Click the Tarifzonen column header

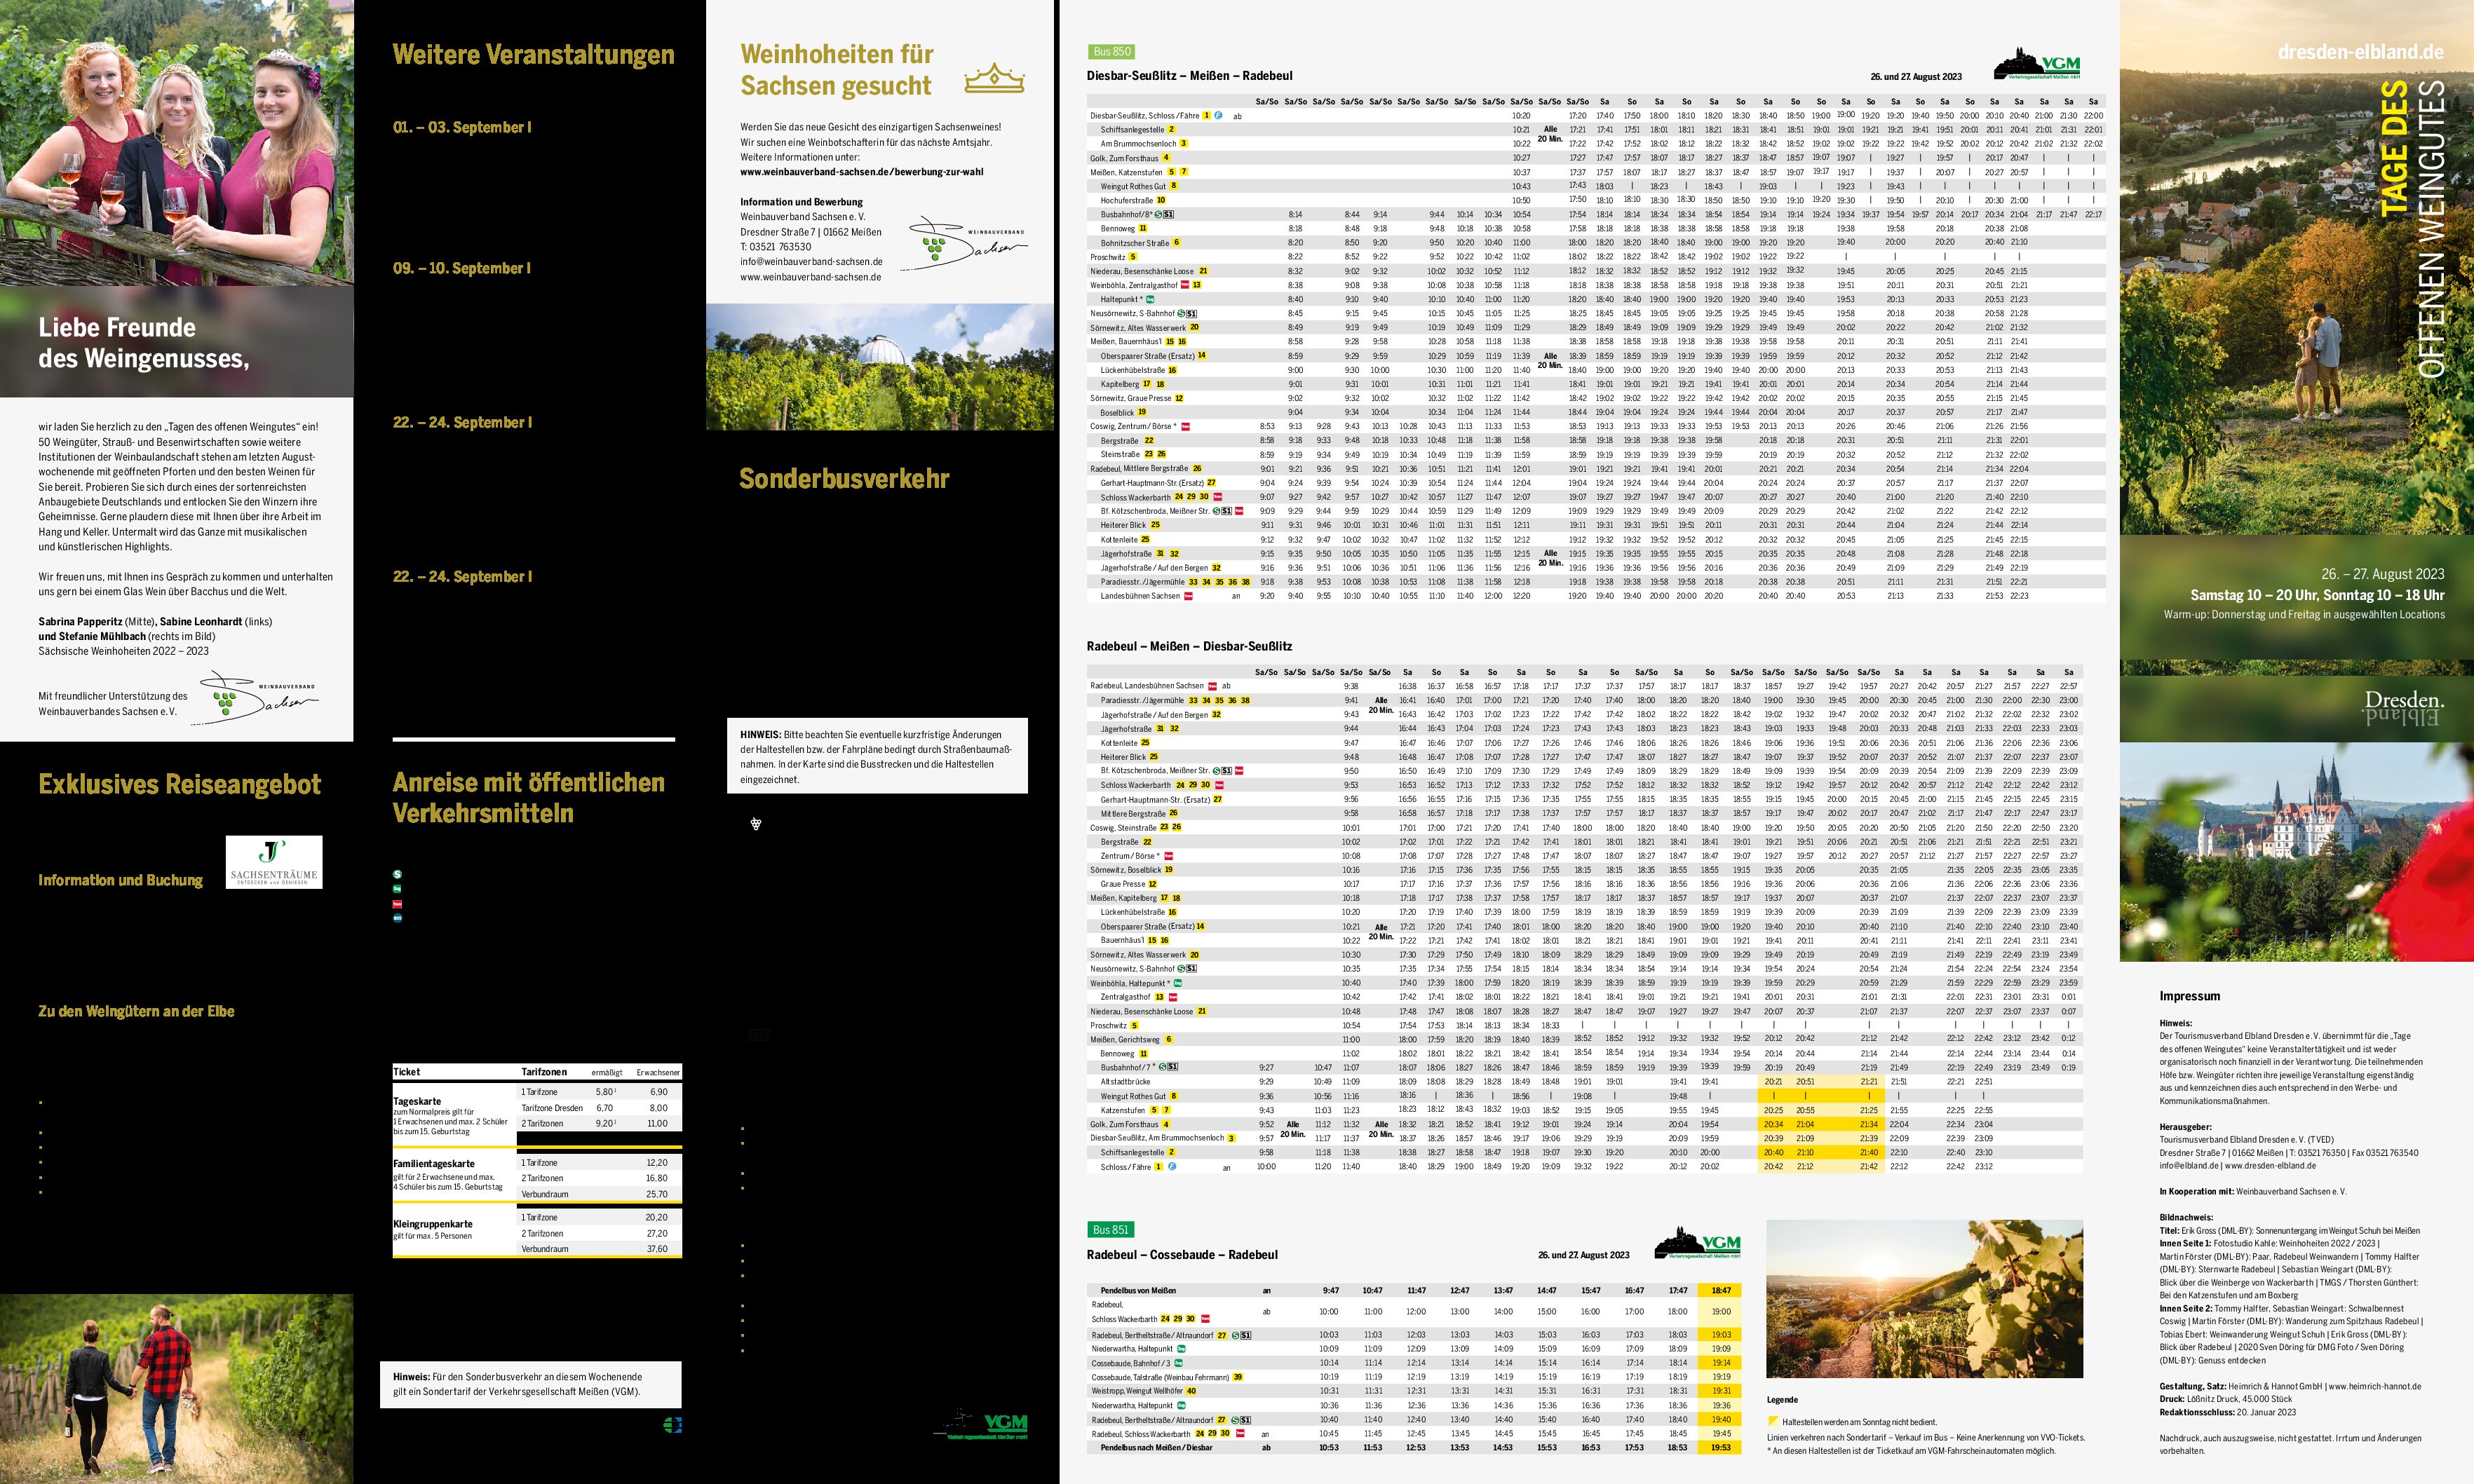coord(544,1072)
